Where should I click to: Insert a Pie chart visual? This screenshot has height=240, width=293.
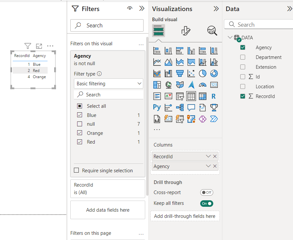202,74
